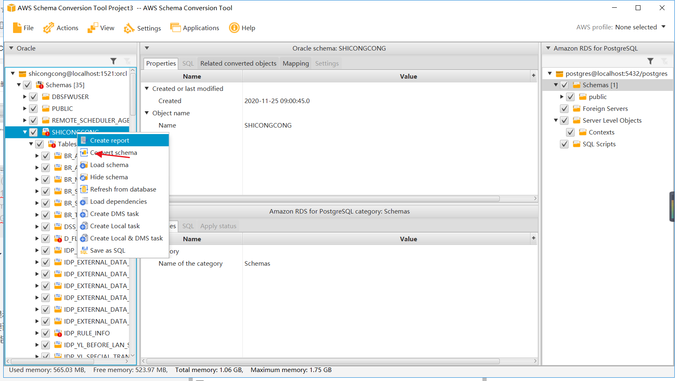Choose Load schema from context menu
This screenshot has height=381, width=678.
click(123, 165)
